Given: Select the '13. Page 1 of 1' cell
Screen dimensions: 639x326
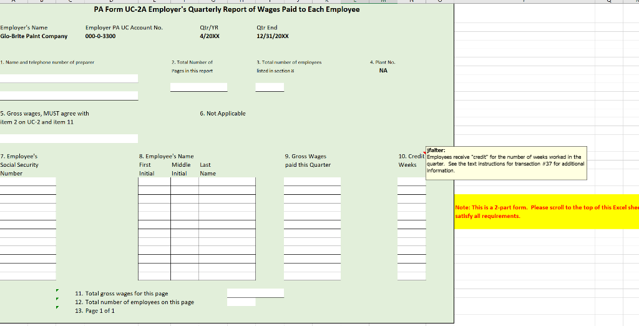Looking at the screenshot, I should [95, 310].
